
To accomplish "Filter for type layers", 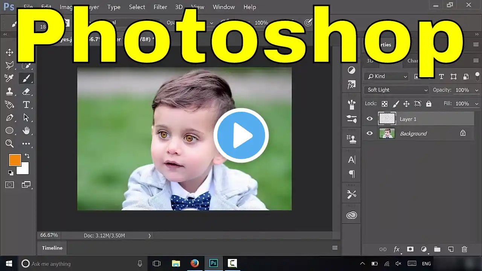I will [441, 76].
